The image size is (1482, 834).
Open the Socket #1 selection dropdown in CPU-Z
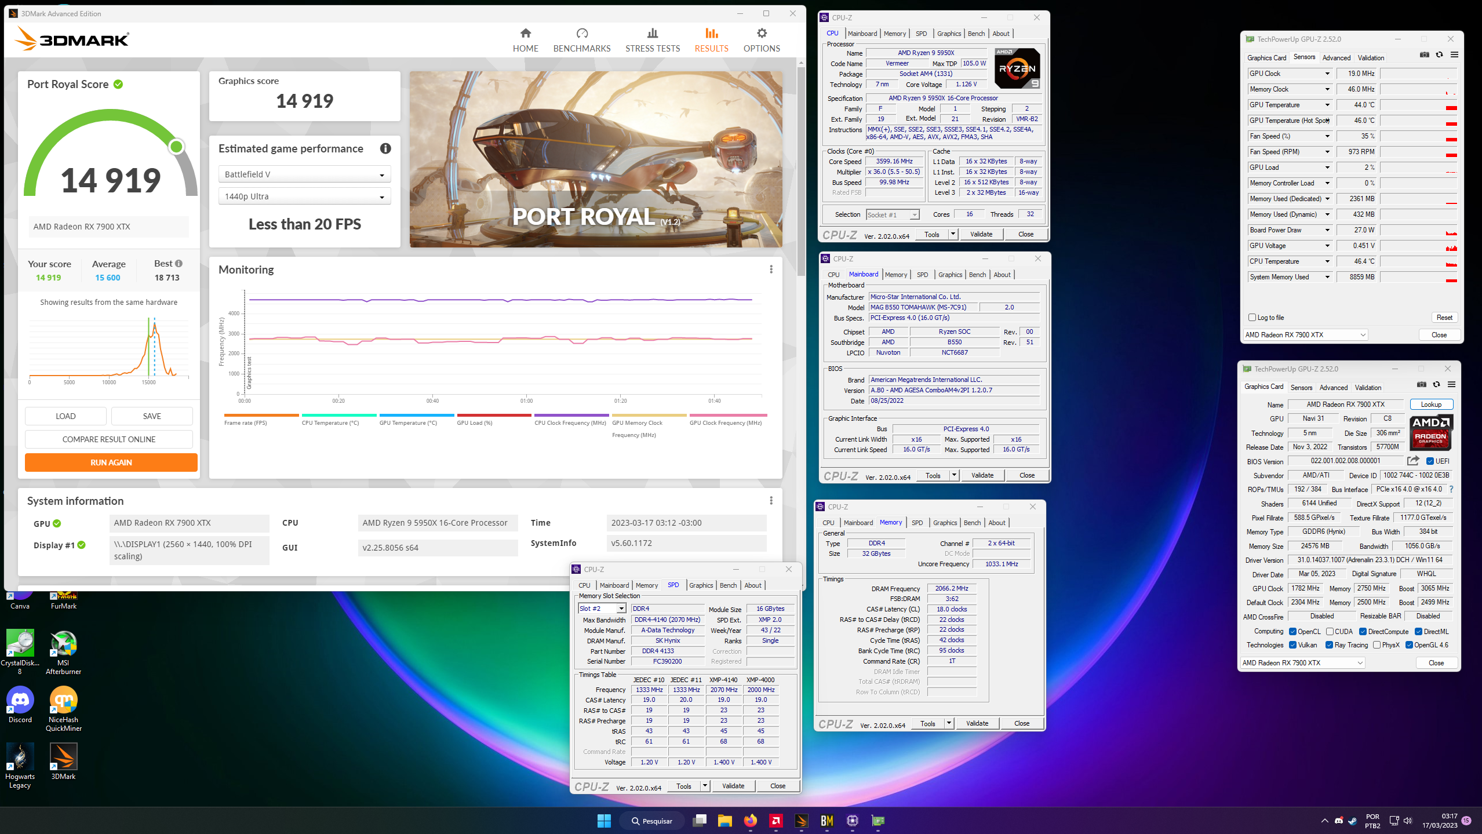893,215
